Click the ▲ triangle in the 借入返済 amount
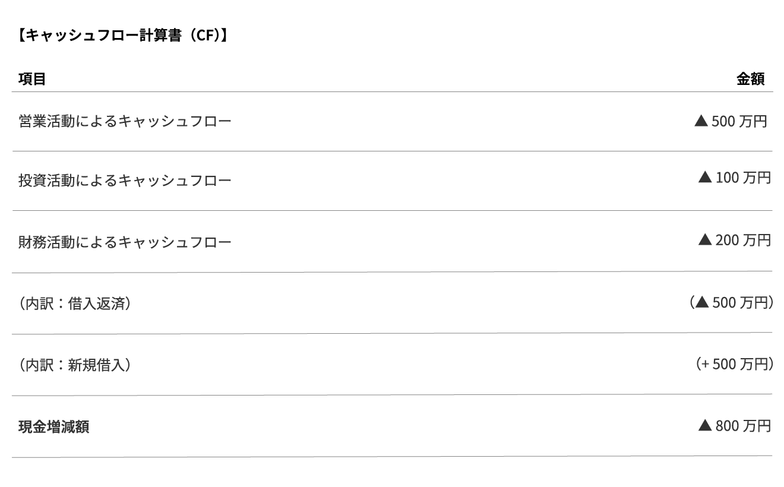The width and height of the screenshot is (784, 487). [701, 303]
